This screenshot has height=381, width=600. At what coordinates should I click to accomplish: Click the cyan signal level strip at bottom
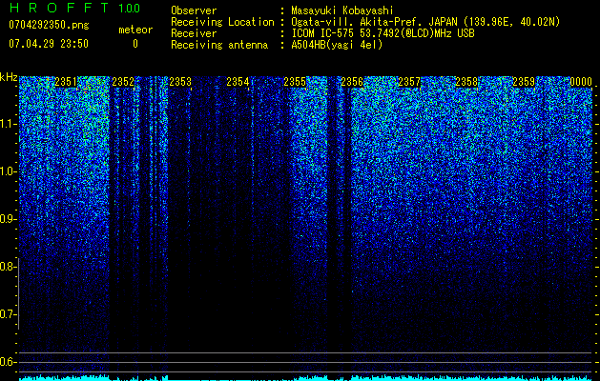(x=306, y=378)
